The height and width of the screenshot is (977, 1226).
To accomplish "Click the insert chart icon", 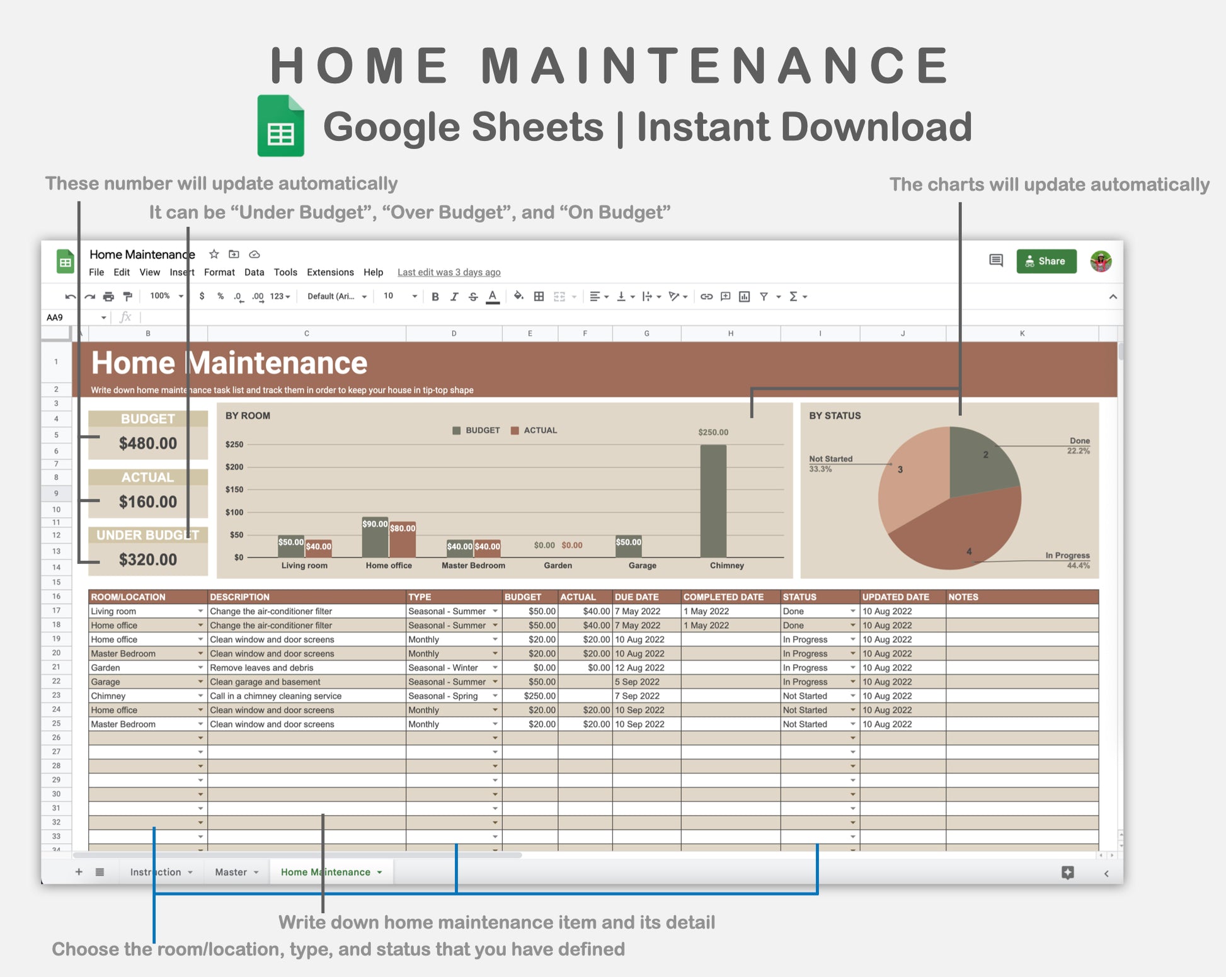I will coord(744,297).
